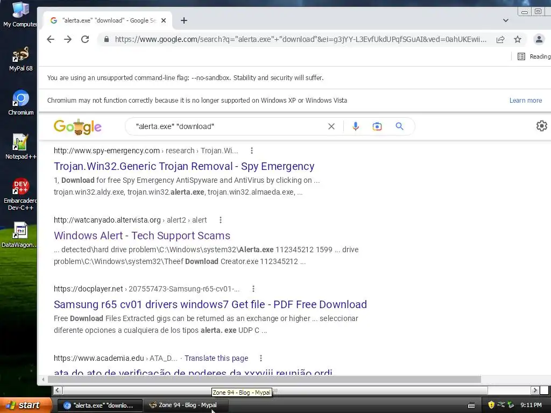
Task: Open Trojan.Win32.Generic Trojan Removal result
Action: click(184, 166)
